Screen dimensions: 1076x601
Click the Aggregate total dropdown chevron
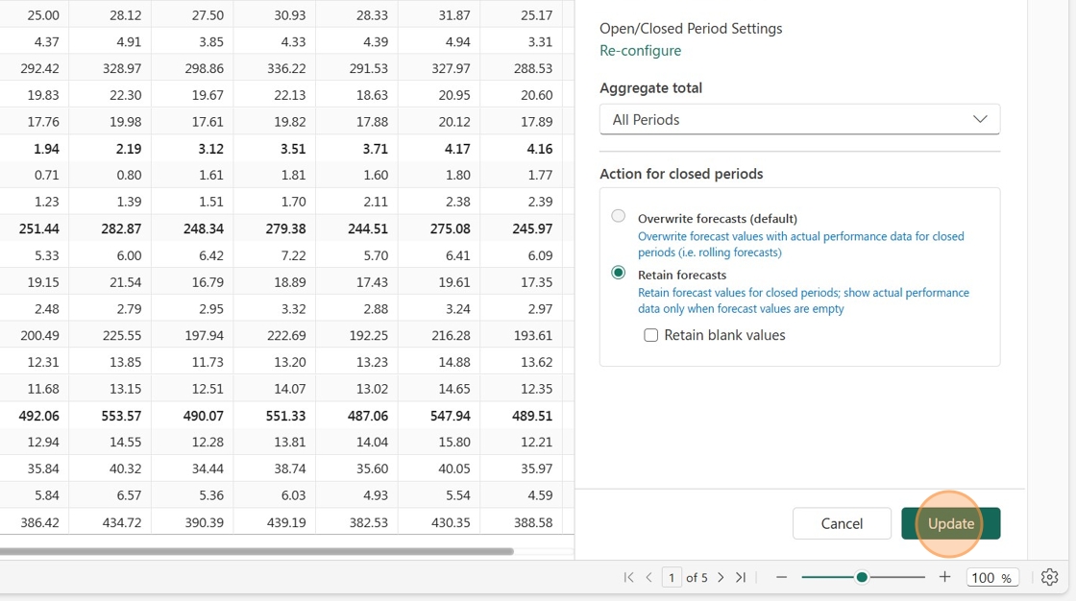(980, 119)
